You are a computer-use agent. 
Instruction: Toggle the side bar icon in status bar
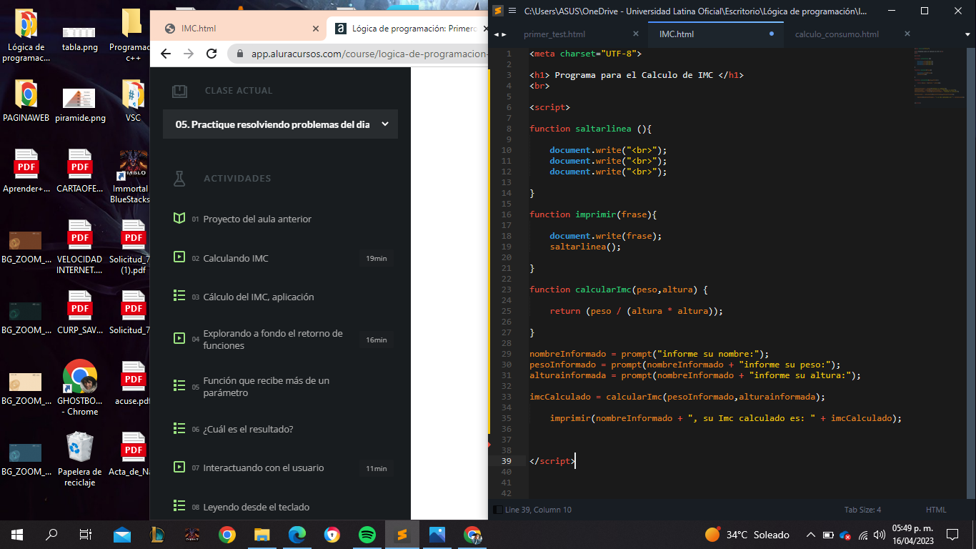pyautogui.click(x=497, y=510)
